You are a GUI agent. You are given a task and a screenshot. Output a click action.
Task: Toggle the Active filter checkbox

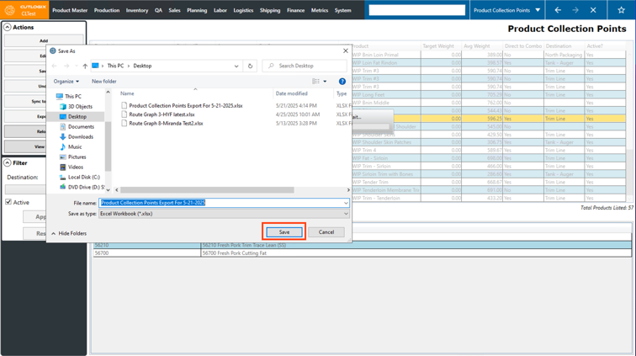8,202
